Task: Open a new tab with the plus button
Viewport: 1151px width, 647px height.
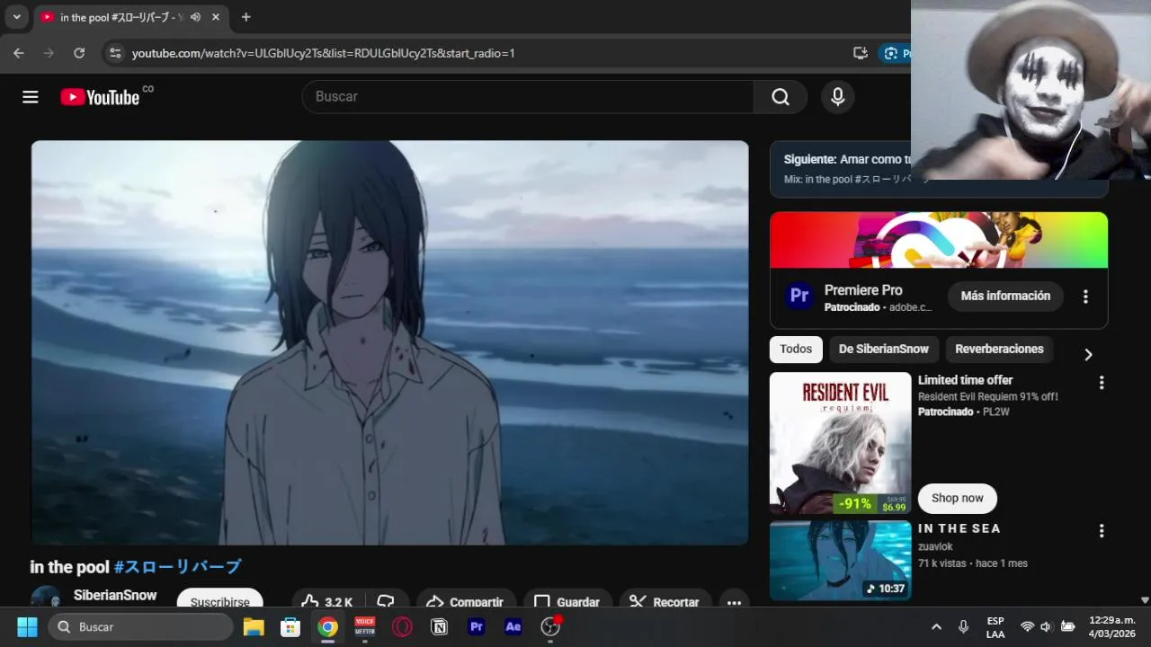Action: [245, 17]
